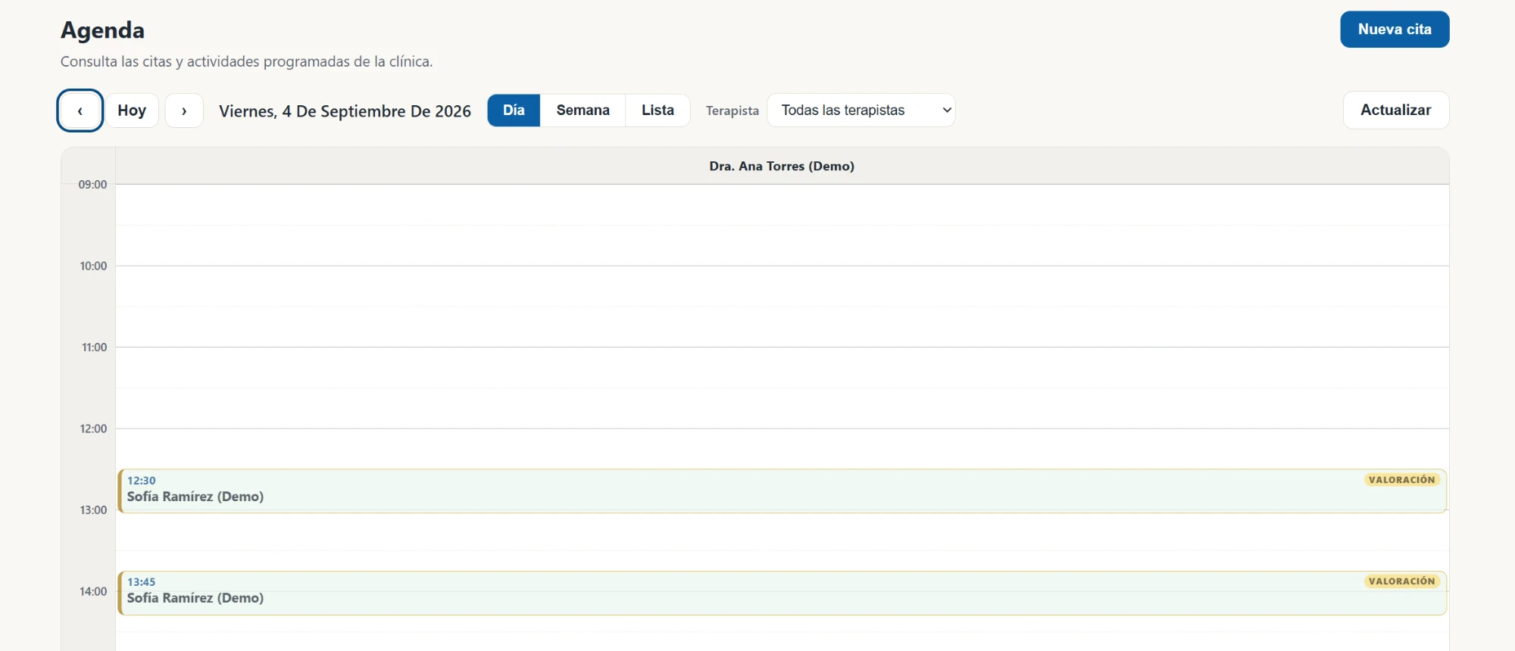Switch to Día view
Screen dimensions: 1515x651
point(514,111)
